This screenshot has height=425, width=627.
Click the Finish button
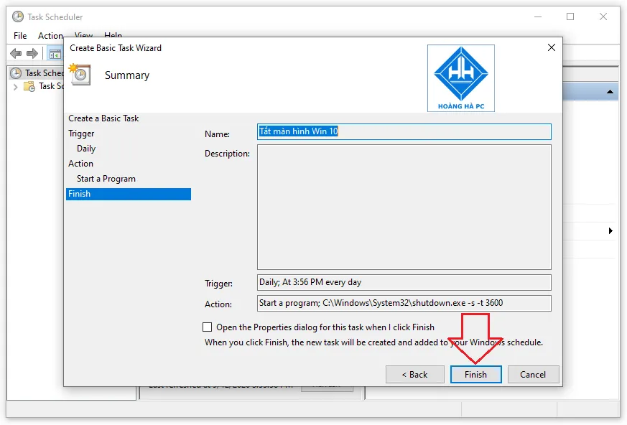(x=475, y=374)
